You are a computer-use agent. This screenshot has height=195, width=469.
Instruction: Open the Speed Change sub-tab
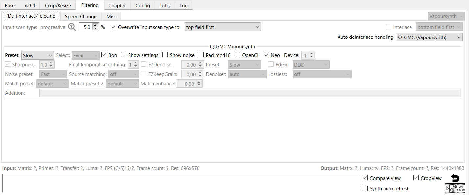(81, 16)
